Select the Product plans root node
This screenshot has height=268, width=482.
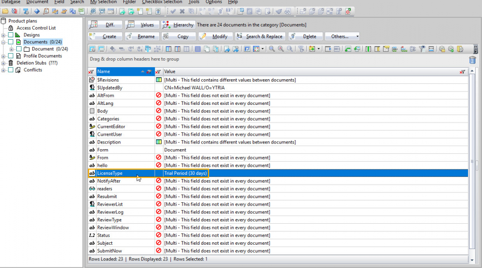(23, 21)
